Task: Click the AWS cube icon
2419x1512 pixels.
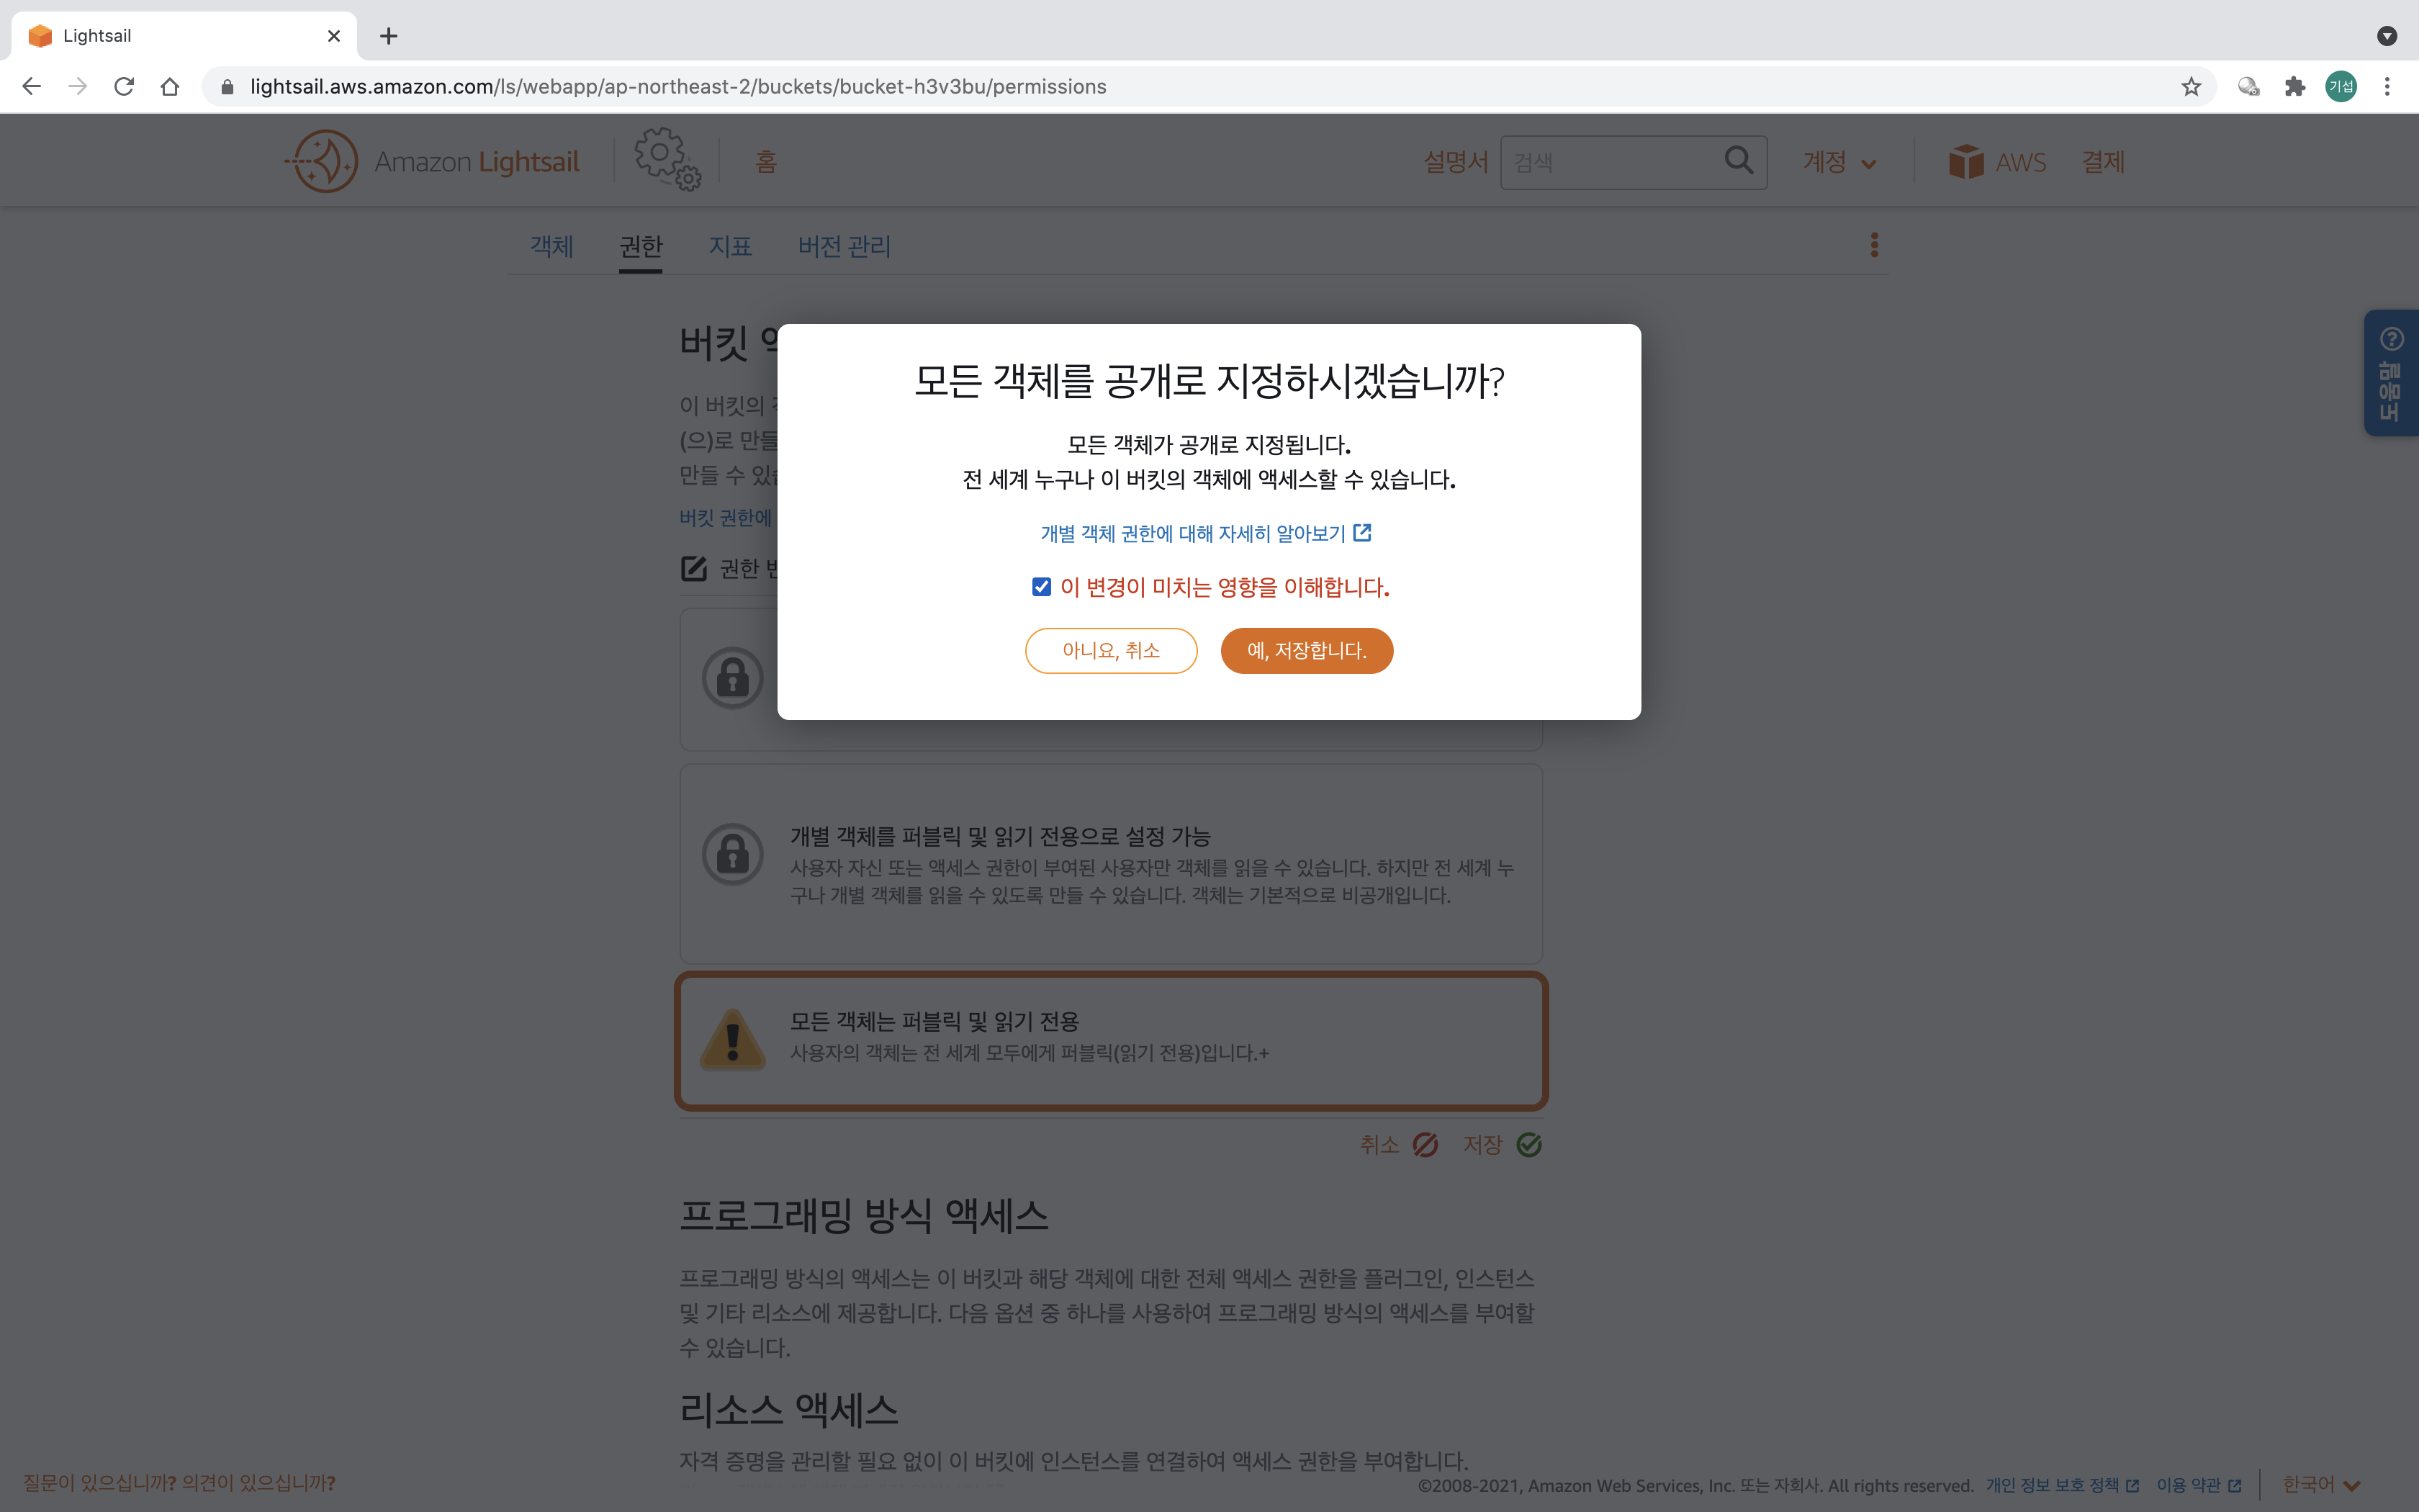Action: (1965, 161)
